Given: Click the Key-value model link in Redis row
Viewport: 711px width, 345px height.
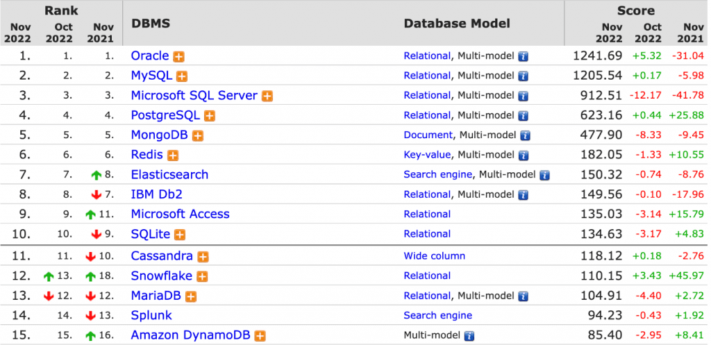Looking at the screenshot, I should coord(427,155).
